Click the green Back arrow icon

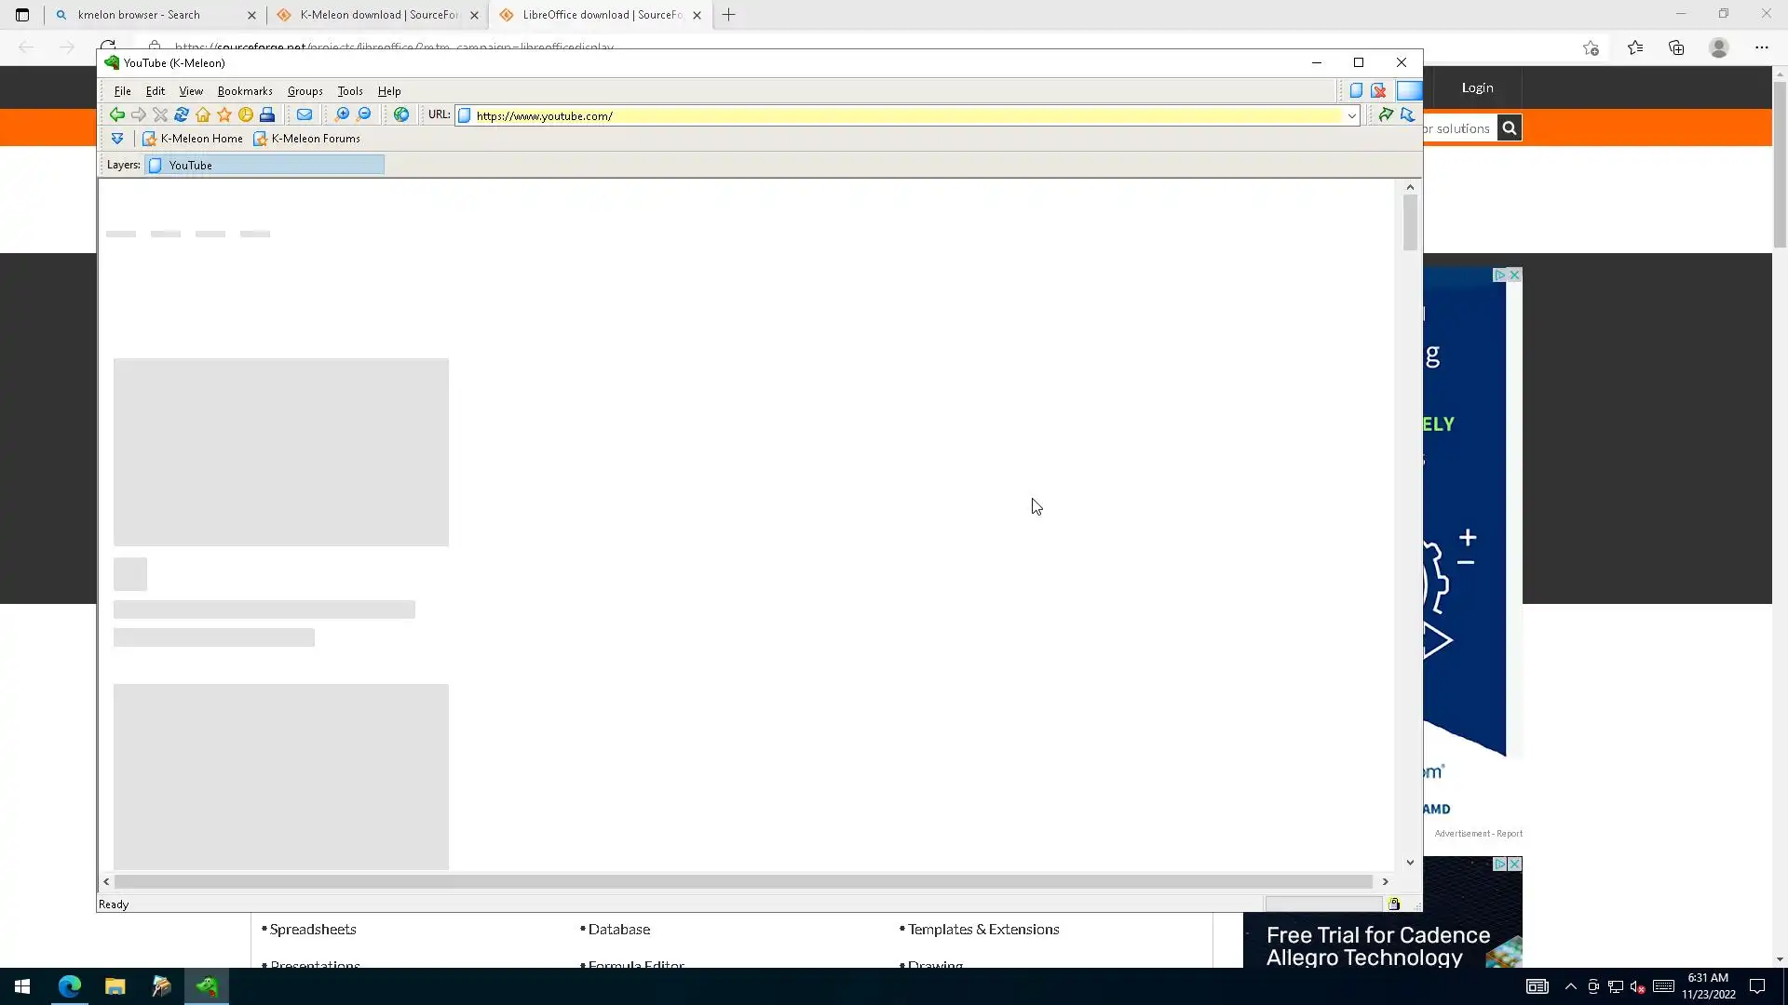(x=116, y=114)
